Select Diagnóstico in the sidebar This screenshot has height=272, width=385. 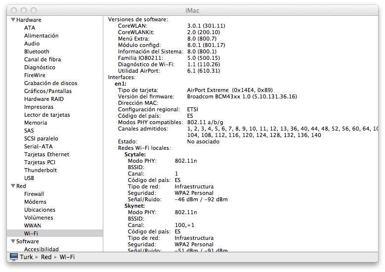tap(40, 67)
